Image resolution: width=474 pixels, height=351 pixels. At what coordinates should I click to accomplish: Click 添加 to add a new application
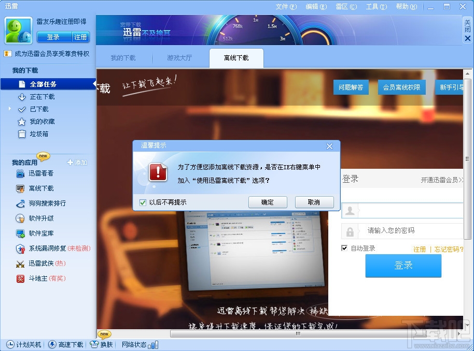[x=78, y=163]
